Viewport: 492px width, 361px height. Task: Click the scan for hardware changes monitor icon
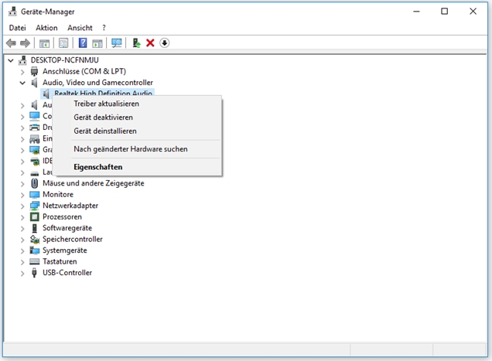(117, 43)
